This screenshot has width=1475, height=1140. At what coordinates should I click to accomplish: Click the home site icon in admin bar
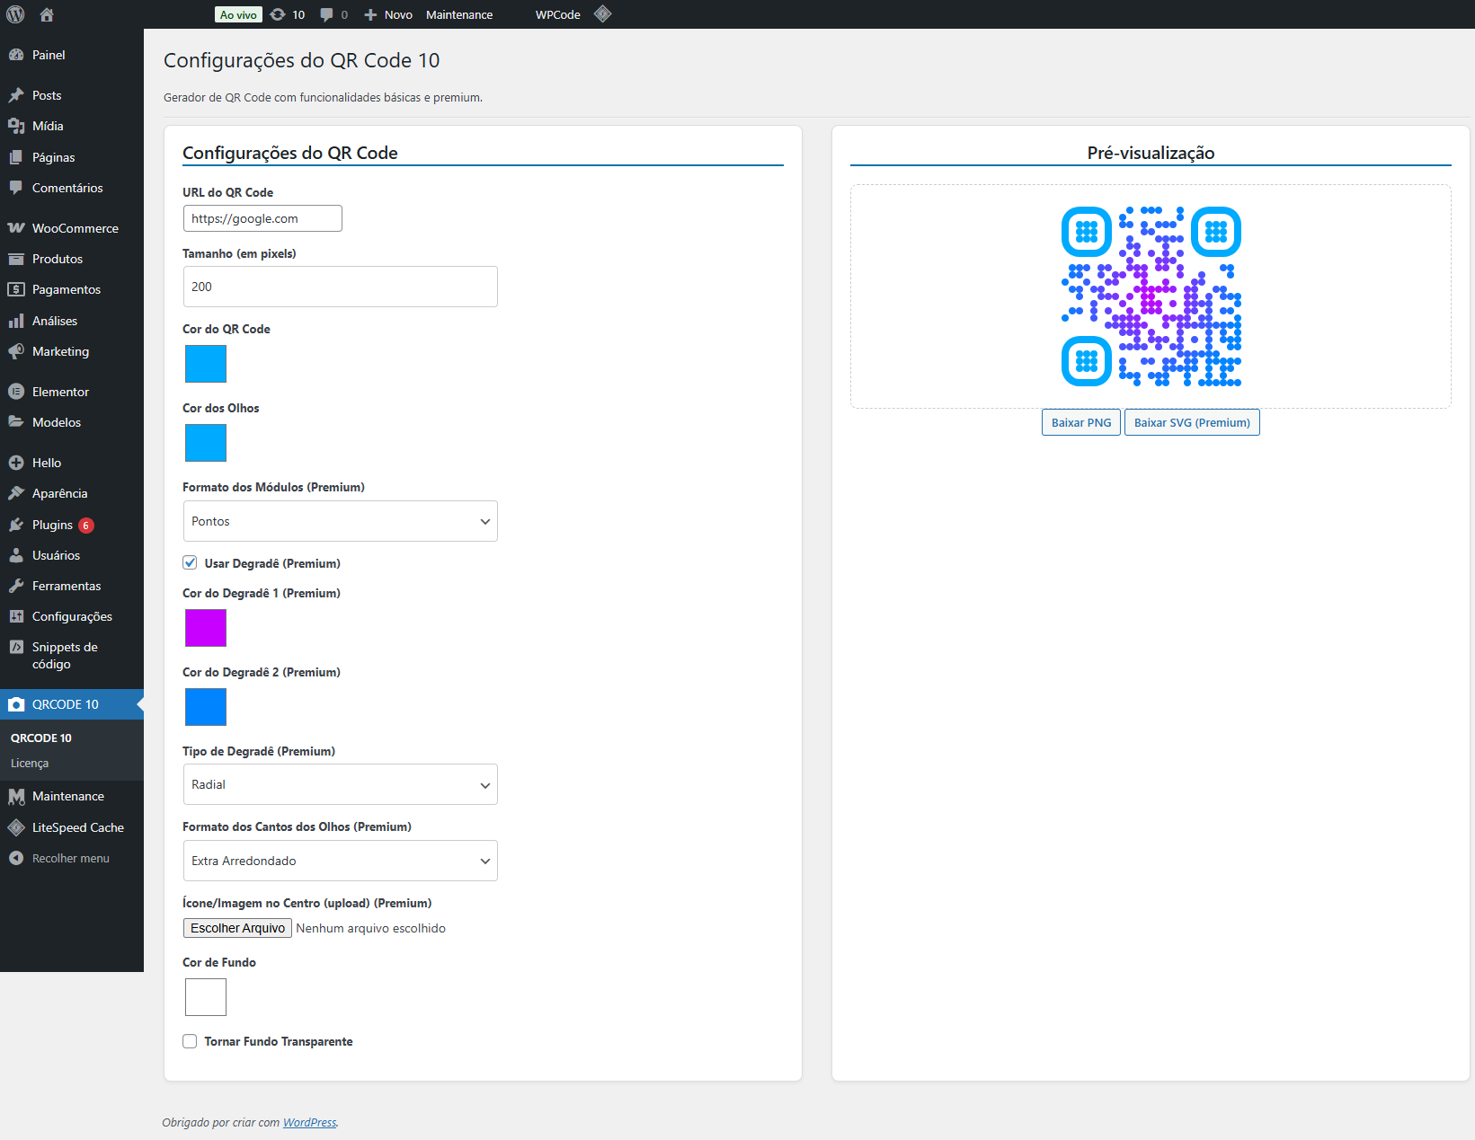pos(47,14)
